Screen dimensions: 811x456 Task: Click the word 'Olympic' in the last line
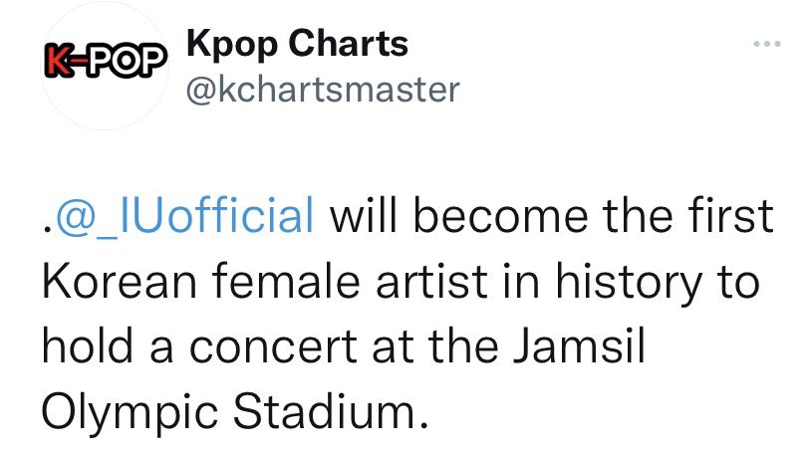[x=130, y=413]
